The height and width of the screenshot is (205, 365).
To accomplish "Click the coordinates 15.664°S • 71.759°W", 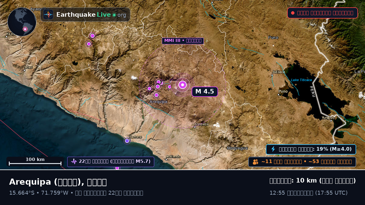I will (x=39, y=193).
